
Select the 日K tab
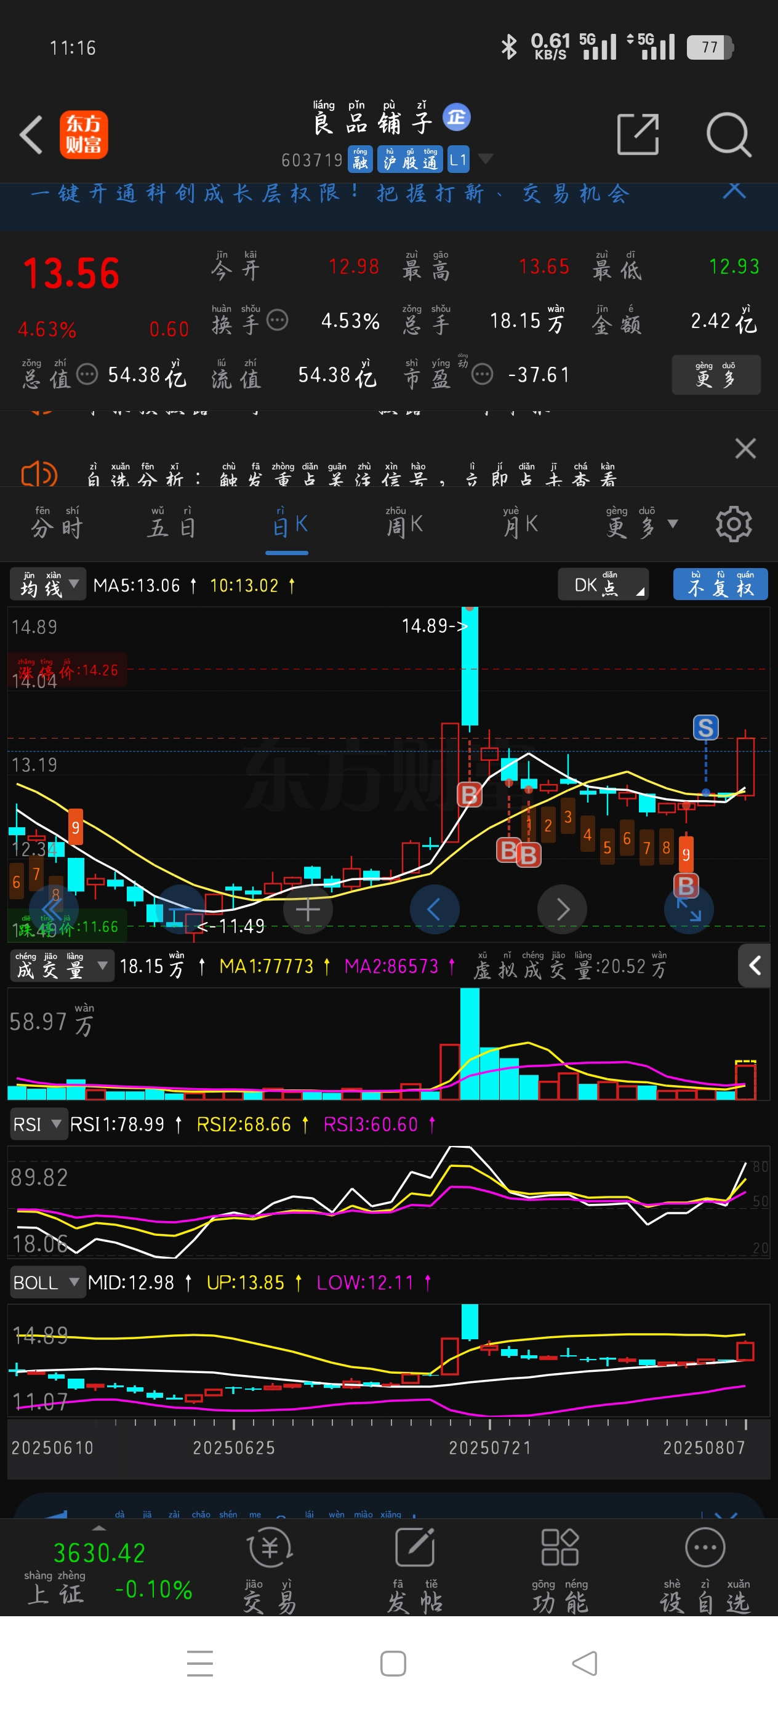[290, 524]
